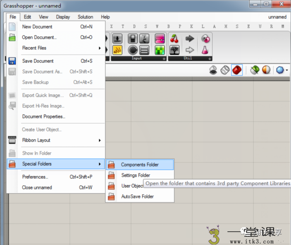Click the tree silhouette icon in Util
The image size is (291, 245).
point(174,50)
